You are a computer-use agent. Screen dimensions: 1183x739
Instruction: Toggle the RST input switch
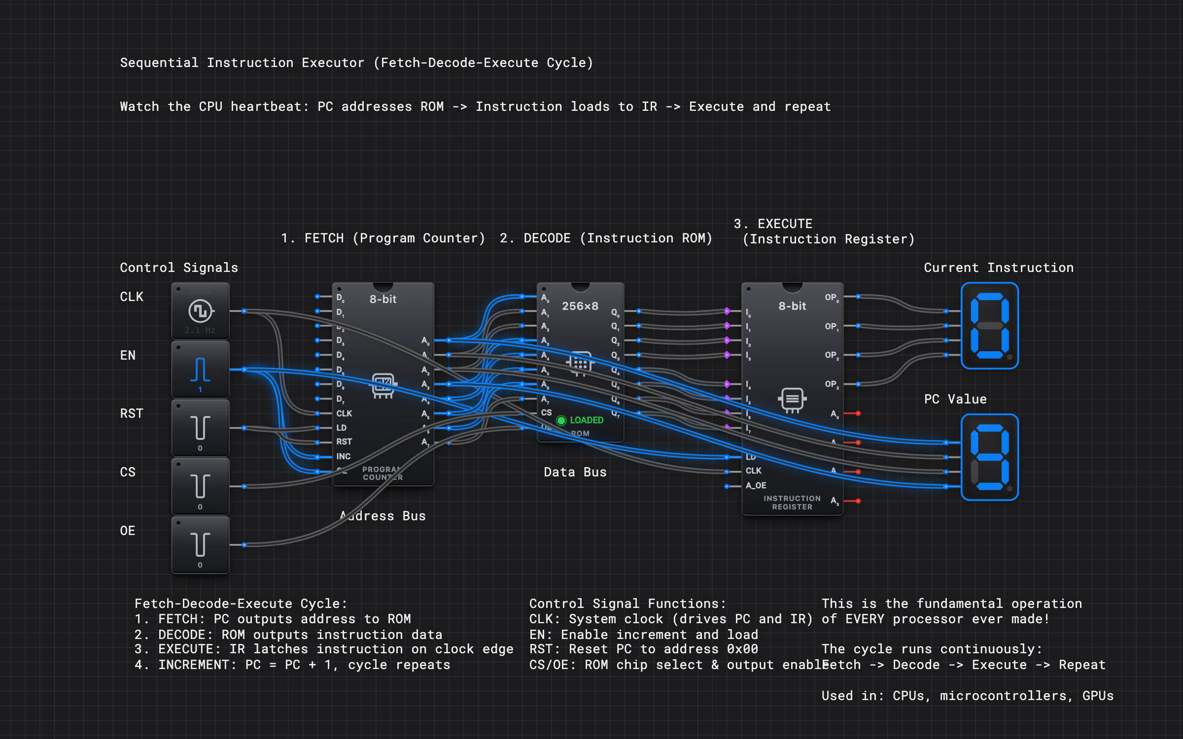click(200, 428)
